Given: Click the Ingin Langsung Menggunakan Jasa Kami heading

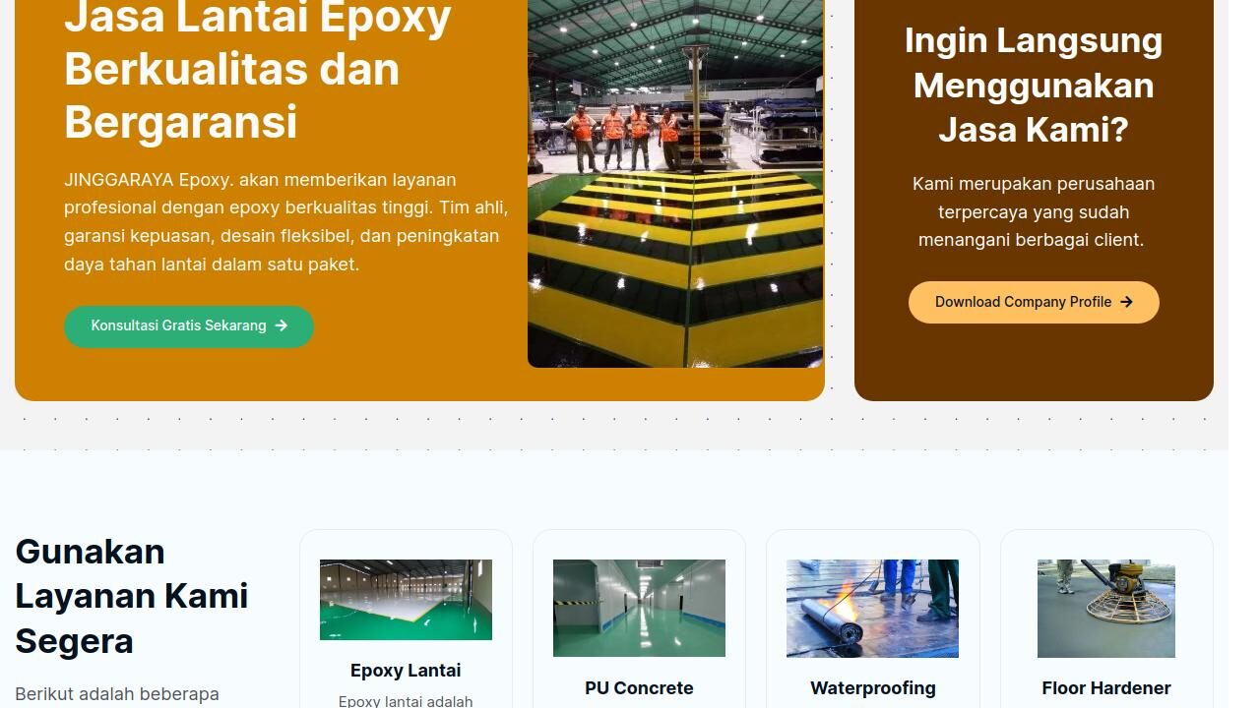Looking at the screenshot, I should pyautogui.click(x=1034, y=85).
